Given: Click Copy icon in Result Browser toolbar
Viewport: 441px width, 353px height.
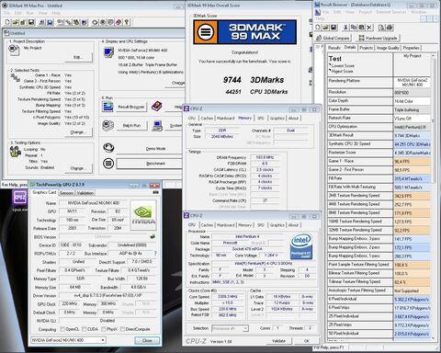Looking at the screenshot, I should tap(354, 28).
